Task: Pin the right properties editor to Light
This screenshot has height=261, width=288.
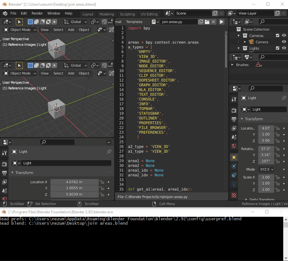Action: pos(284,98)
